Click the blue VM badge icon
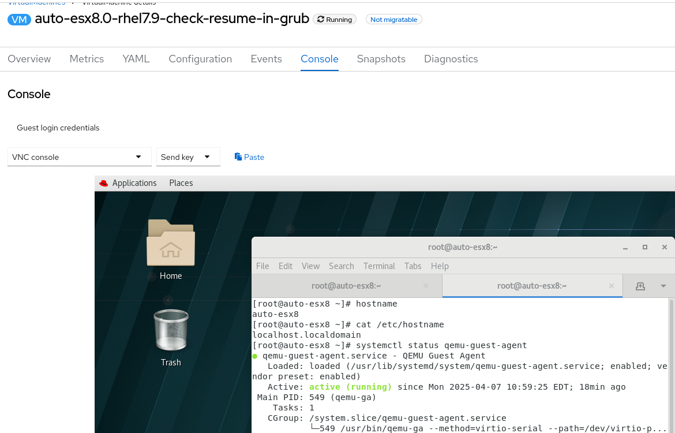 coord(20,19)
